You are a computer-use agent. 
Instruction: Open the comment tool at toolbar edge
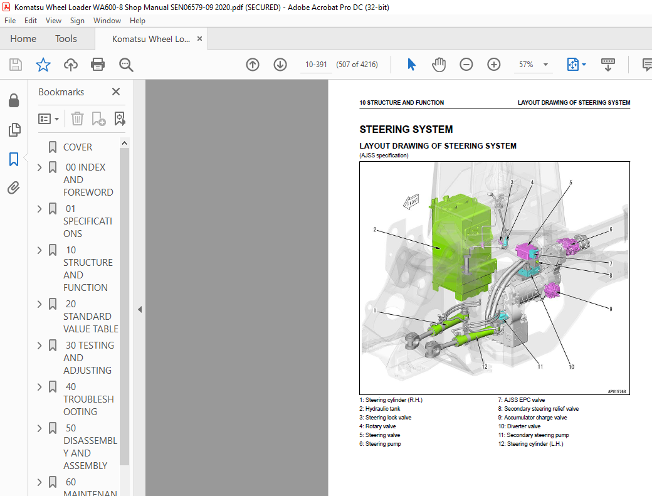647,65
